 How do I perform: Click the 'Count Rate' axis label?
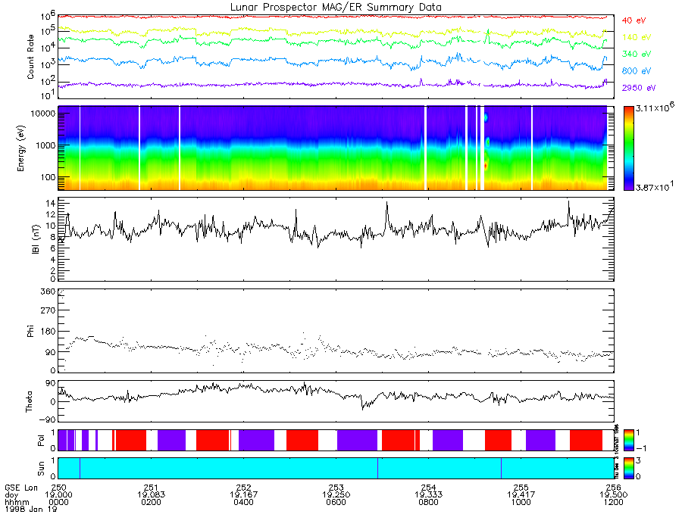pyautogui.click(x=30, y=57)
